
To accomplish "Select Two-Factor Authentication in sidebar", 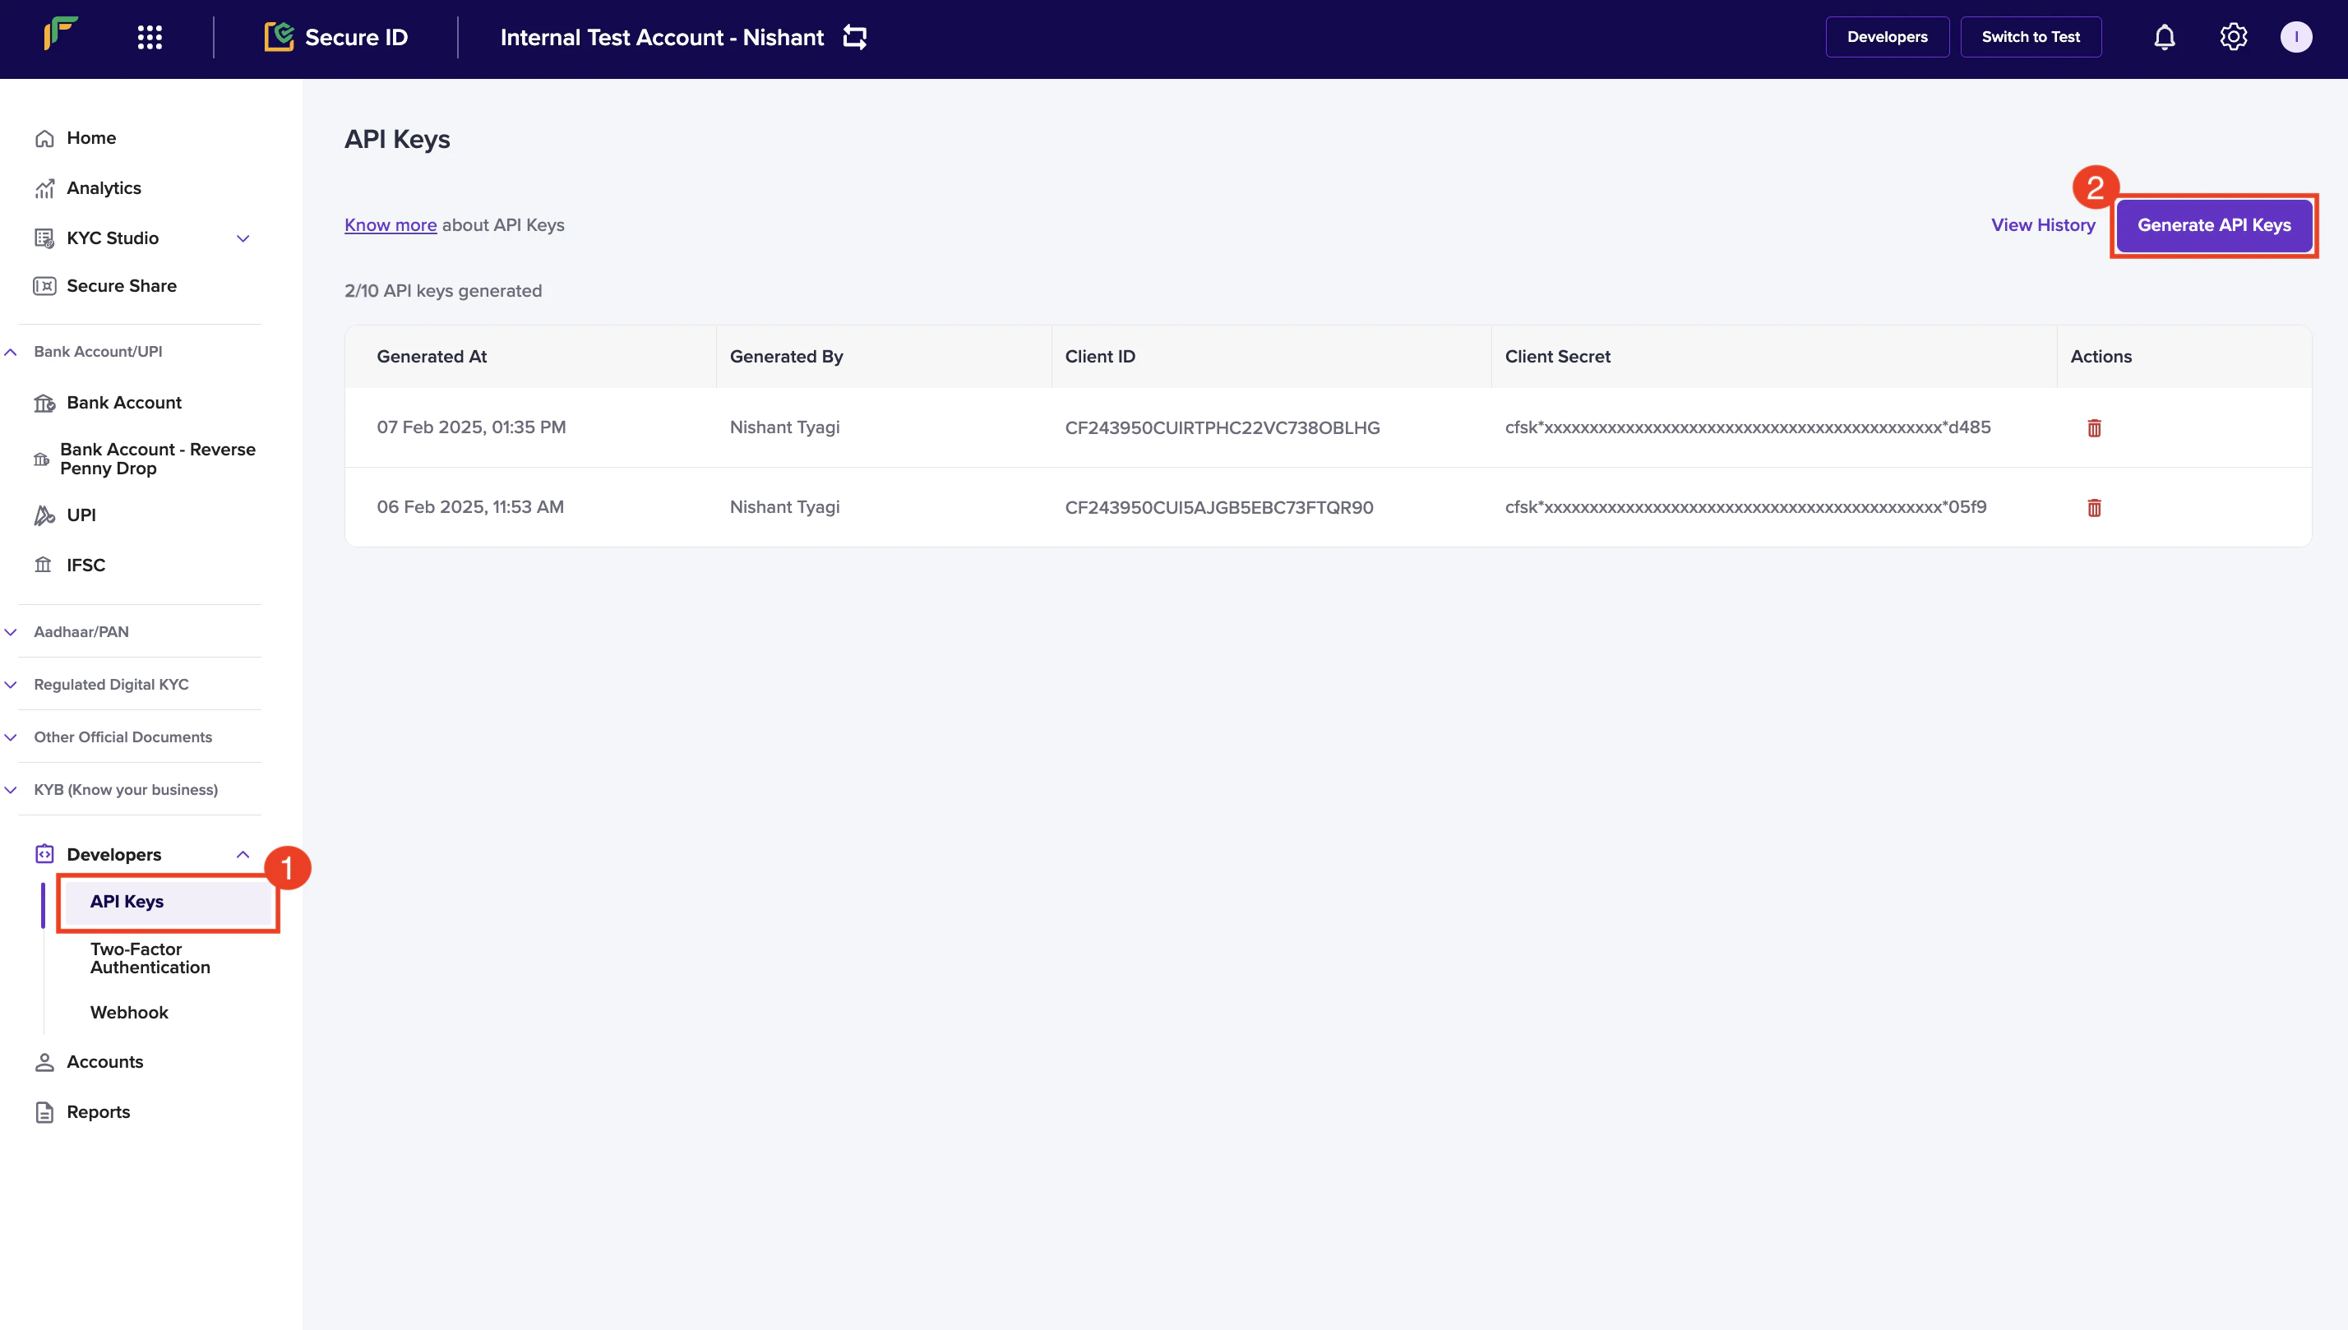I will [150, 958].
